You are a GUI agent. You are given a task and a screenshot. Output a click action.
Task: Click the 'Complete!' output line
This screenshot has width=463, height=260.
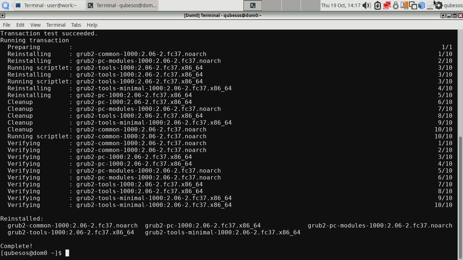click(x=17, y=246)
